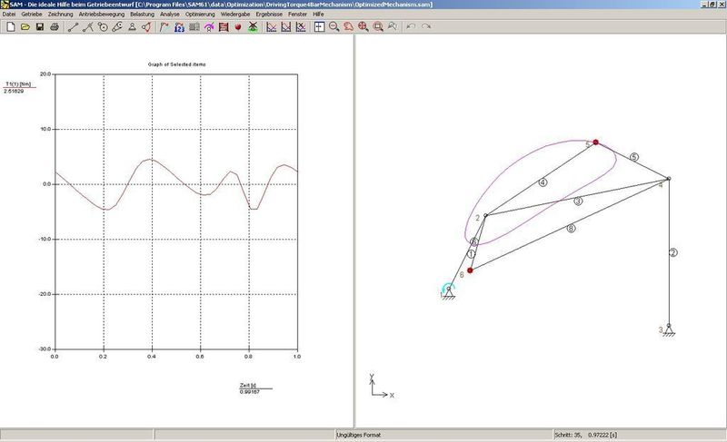Click the third graph icon with cross
The image size is (727, 442).
301,27
